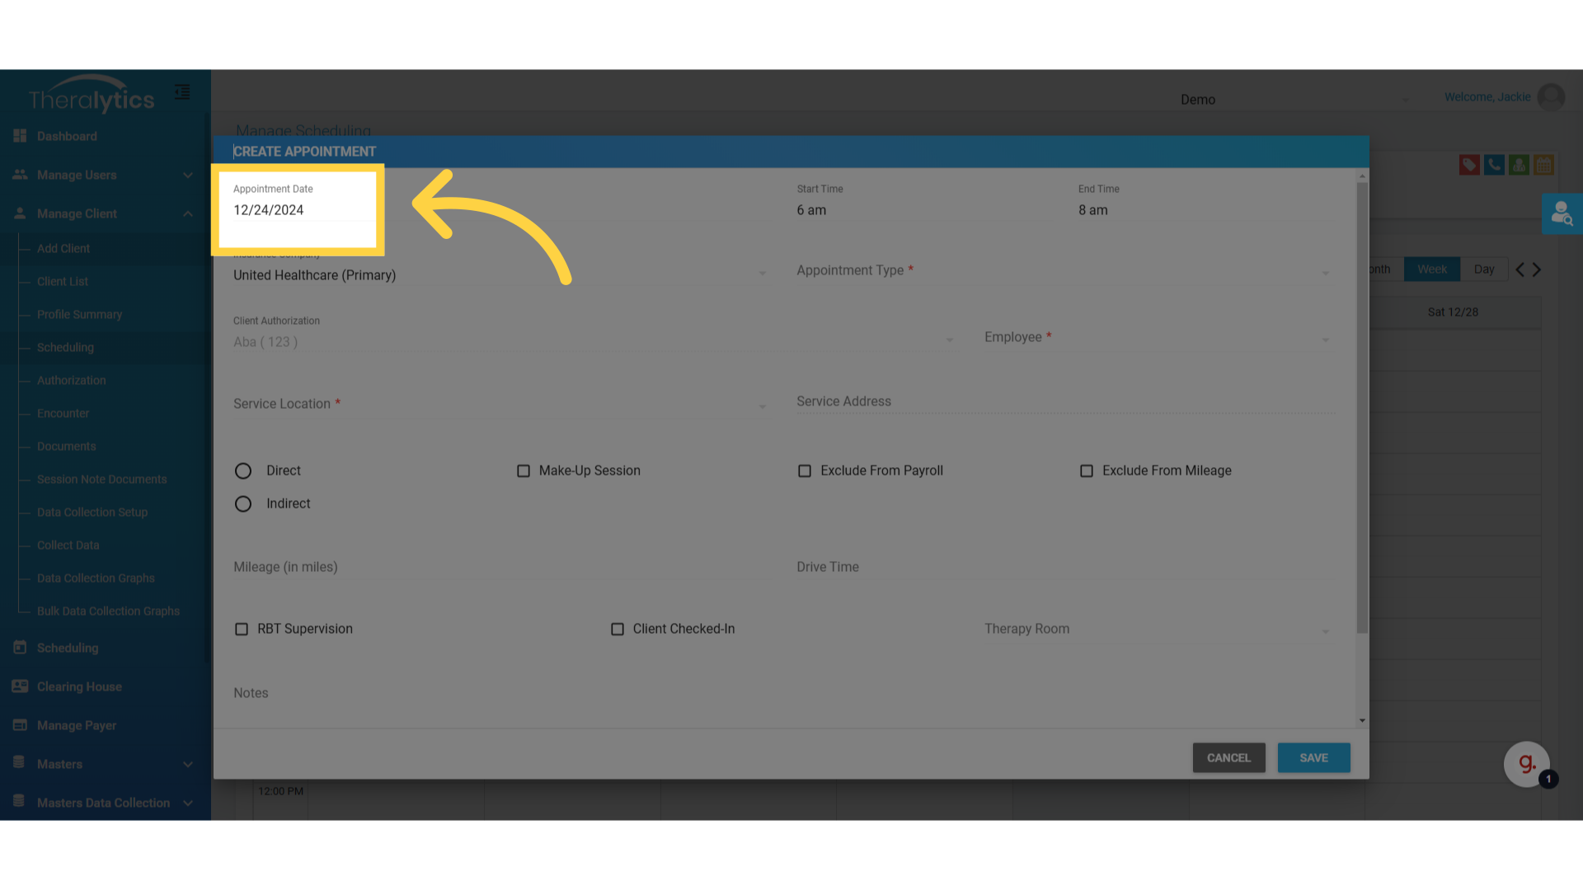Click the user avatar profile icon
The height and width of the screenshot is (890, 1583).
click(x=1551, y=97)
